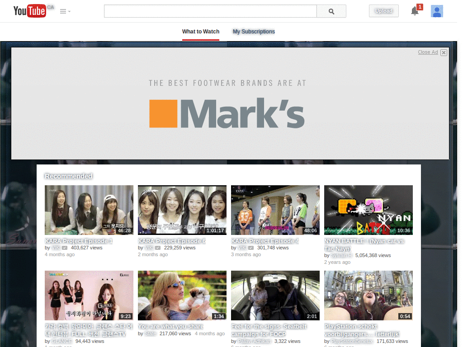Click the 5,054,368 views text
Image resolution: width=463 pixels, height=347 pixels.
click(373, 255)
